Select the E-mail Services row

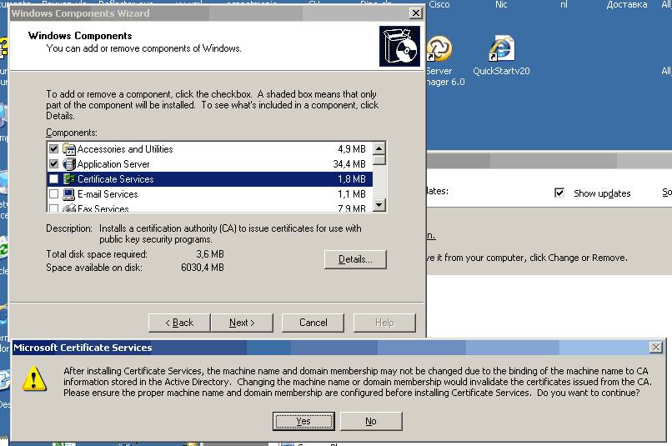[209, 194]
